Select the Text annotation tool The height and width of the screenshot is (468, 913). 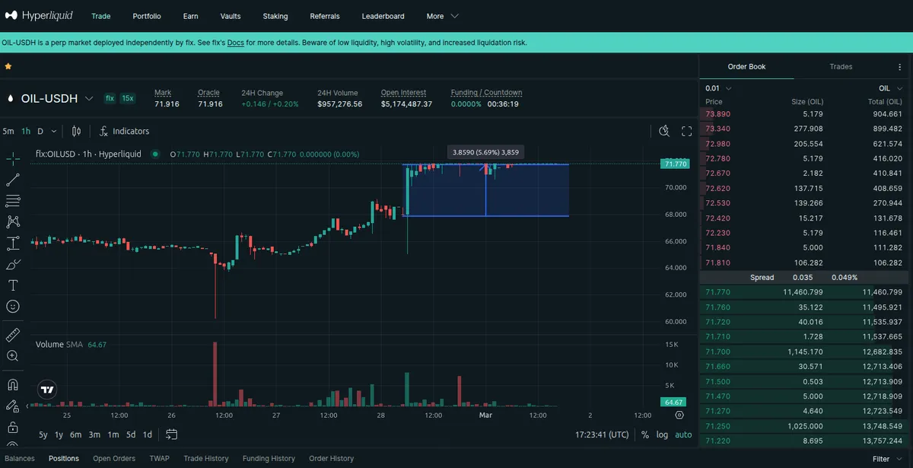13,285
